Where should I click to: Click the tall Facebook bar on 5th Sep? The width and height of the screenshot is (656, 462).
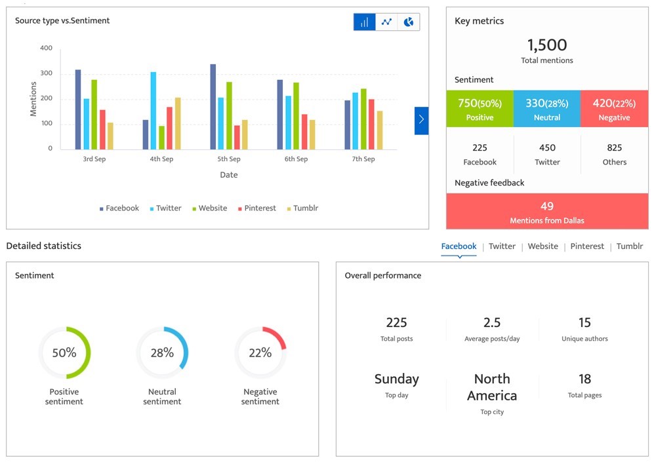213,107
